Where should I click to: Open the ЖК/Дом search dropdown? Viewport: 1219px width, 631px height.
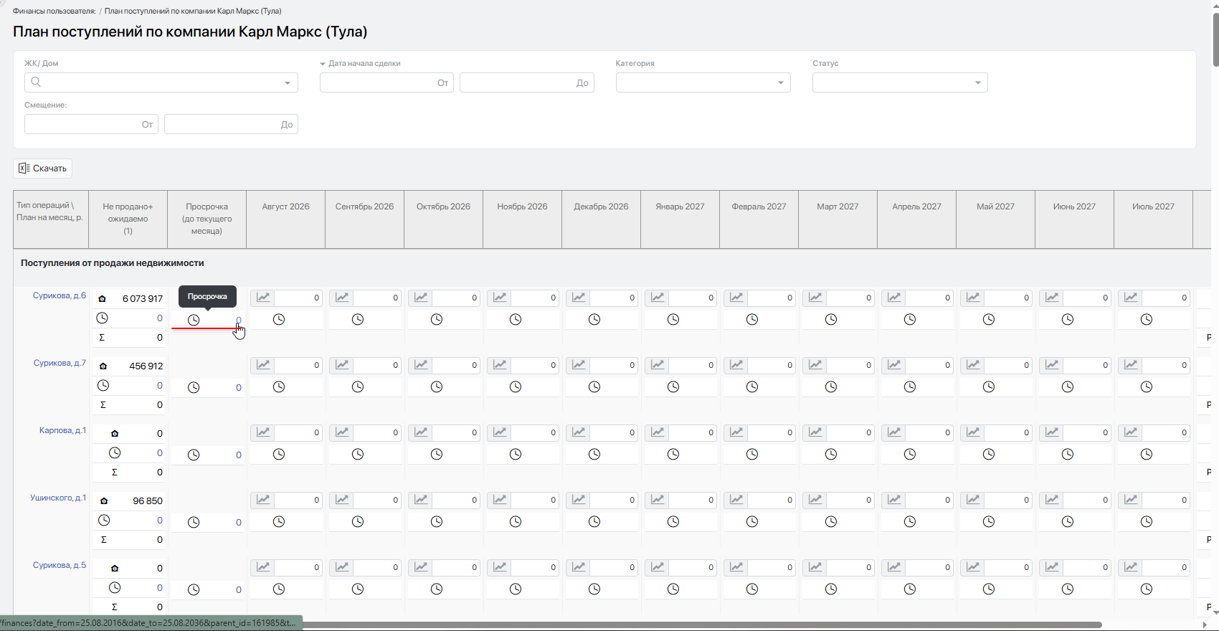coord(161,82)
